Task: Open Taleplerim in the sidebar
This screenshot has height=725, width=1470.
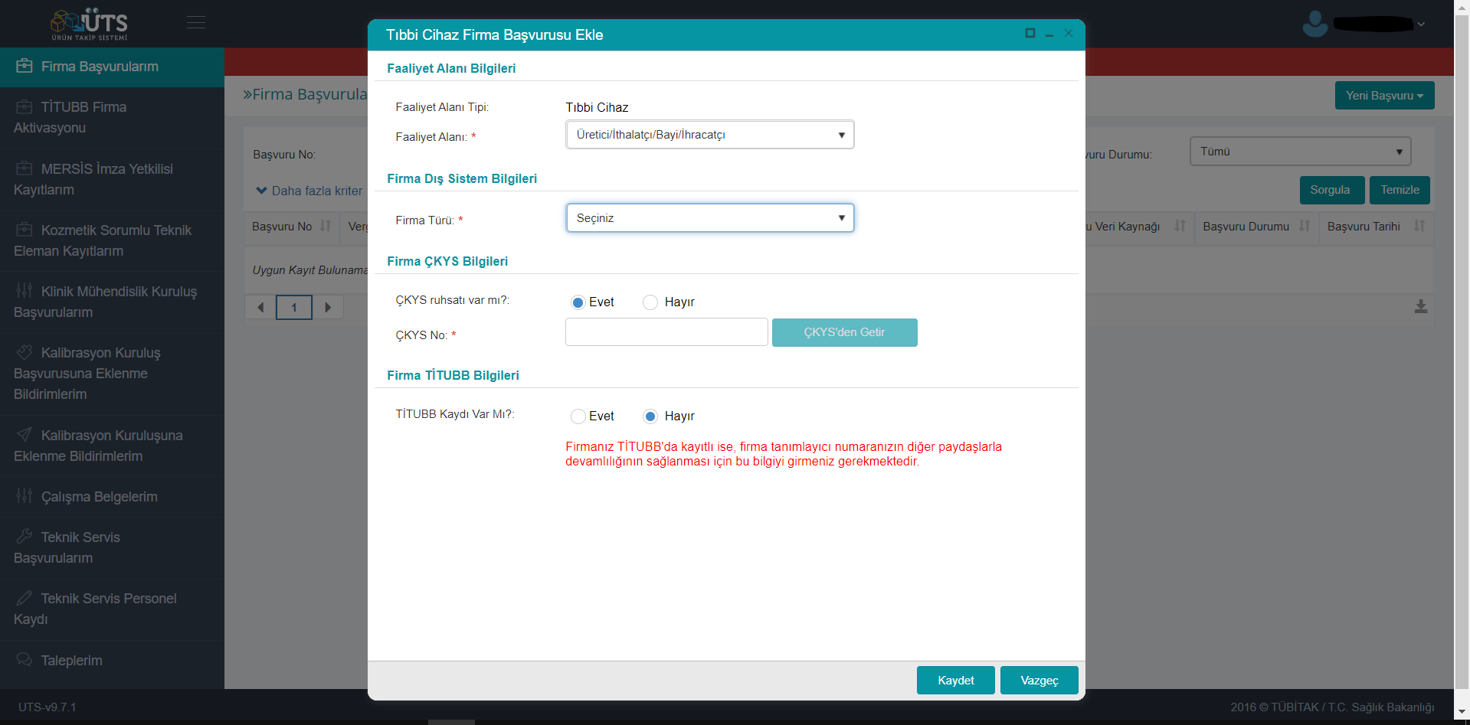Action: (71, 660)
